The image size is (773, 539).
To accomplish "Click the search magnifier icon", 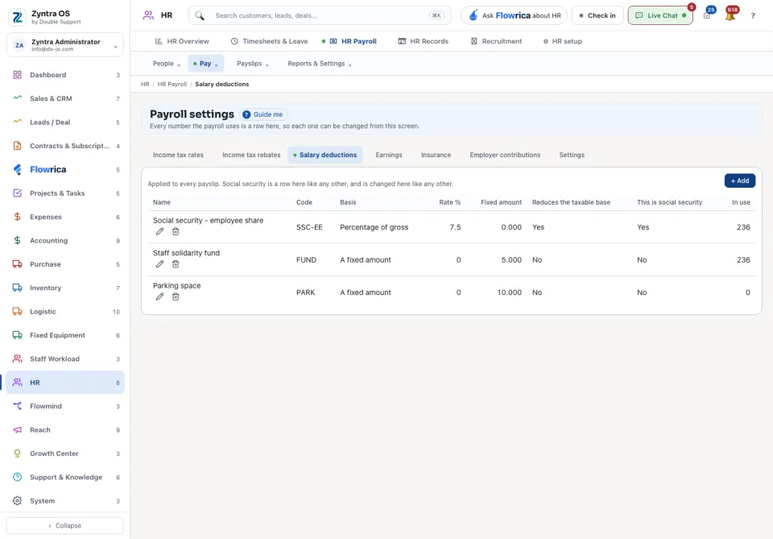I will point(200,16).
